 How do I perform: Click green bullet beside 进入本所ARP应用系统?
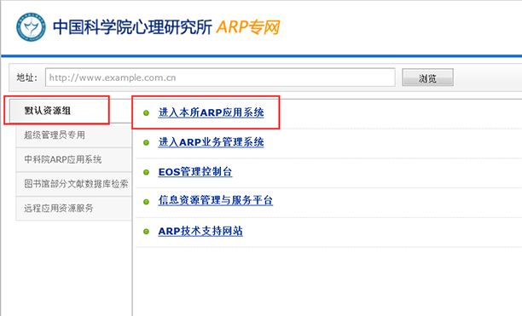(x=146, y=113)
